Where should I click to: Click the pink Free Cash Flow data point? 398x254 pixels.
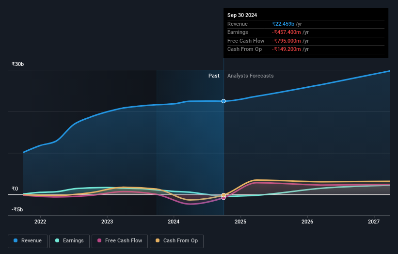click(x=223, y=198)
